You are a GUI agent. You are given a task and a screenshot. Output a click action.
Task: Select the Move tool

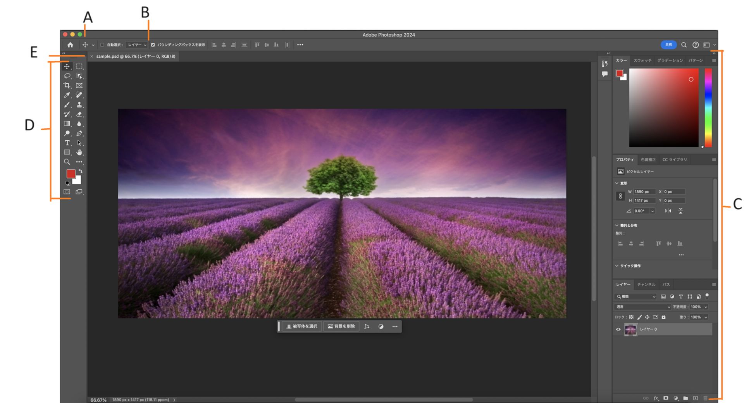click(x=67, y=66)
